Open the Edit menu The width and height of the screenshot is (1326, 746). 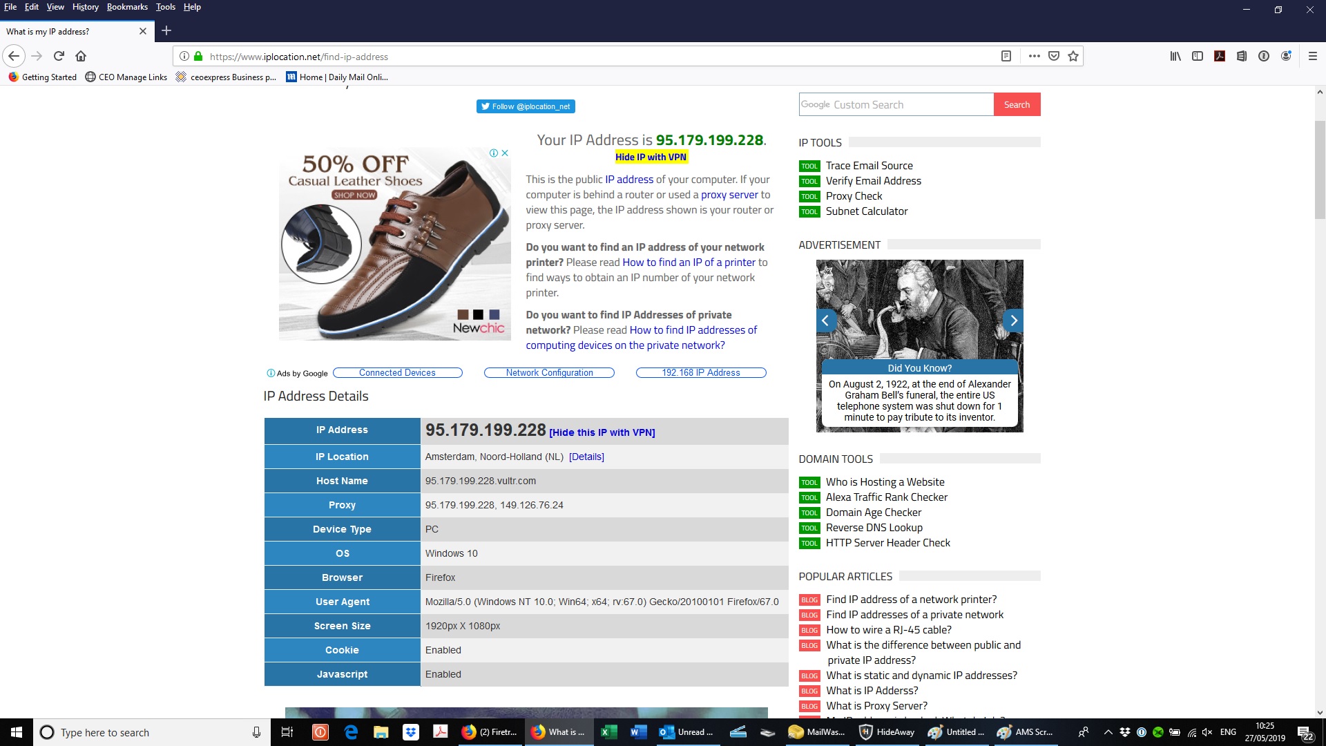click(x=32, y=7)
